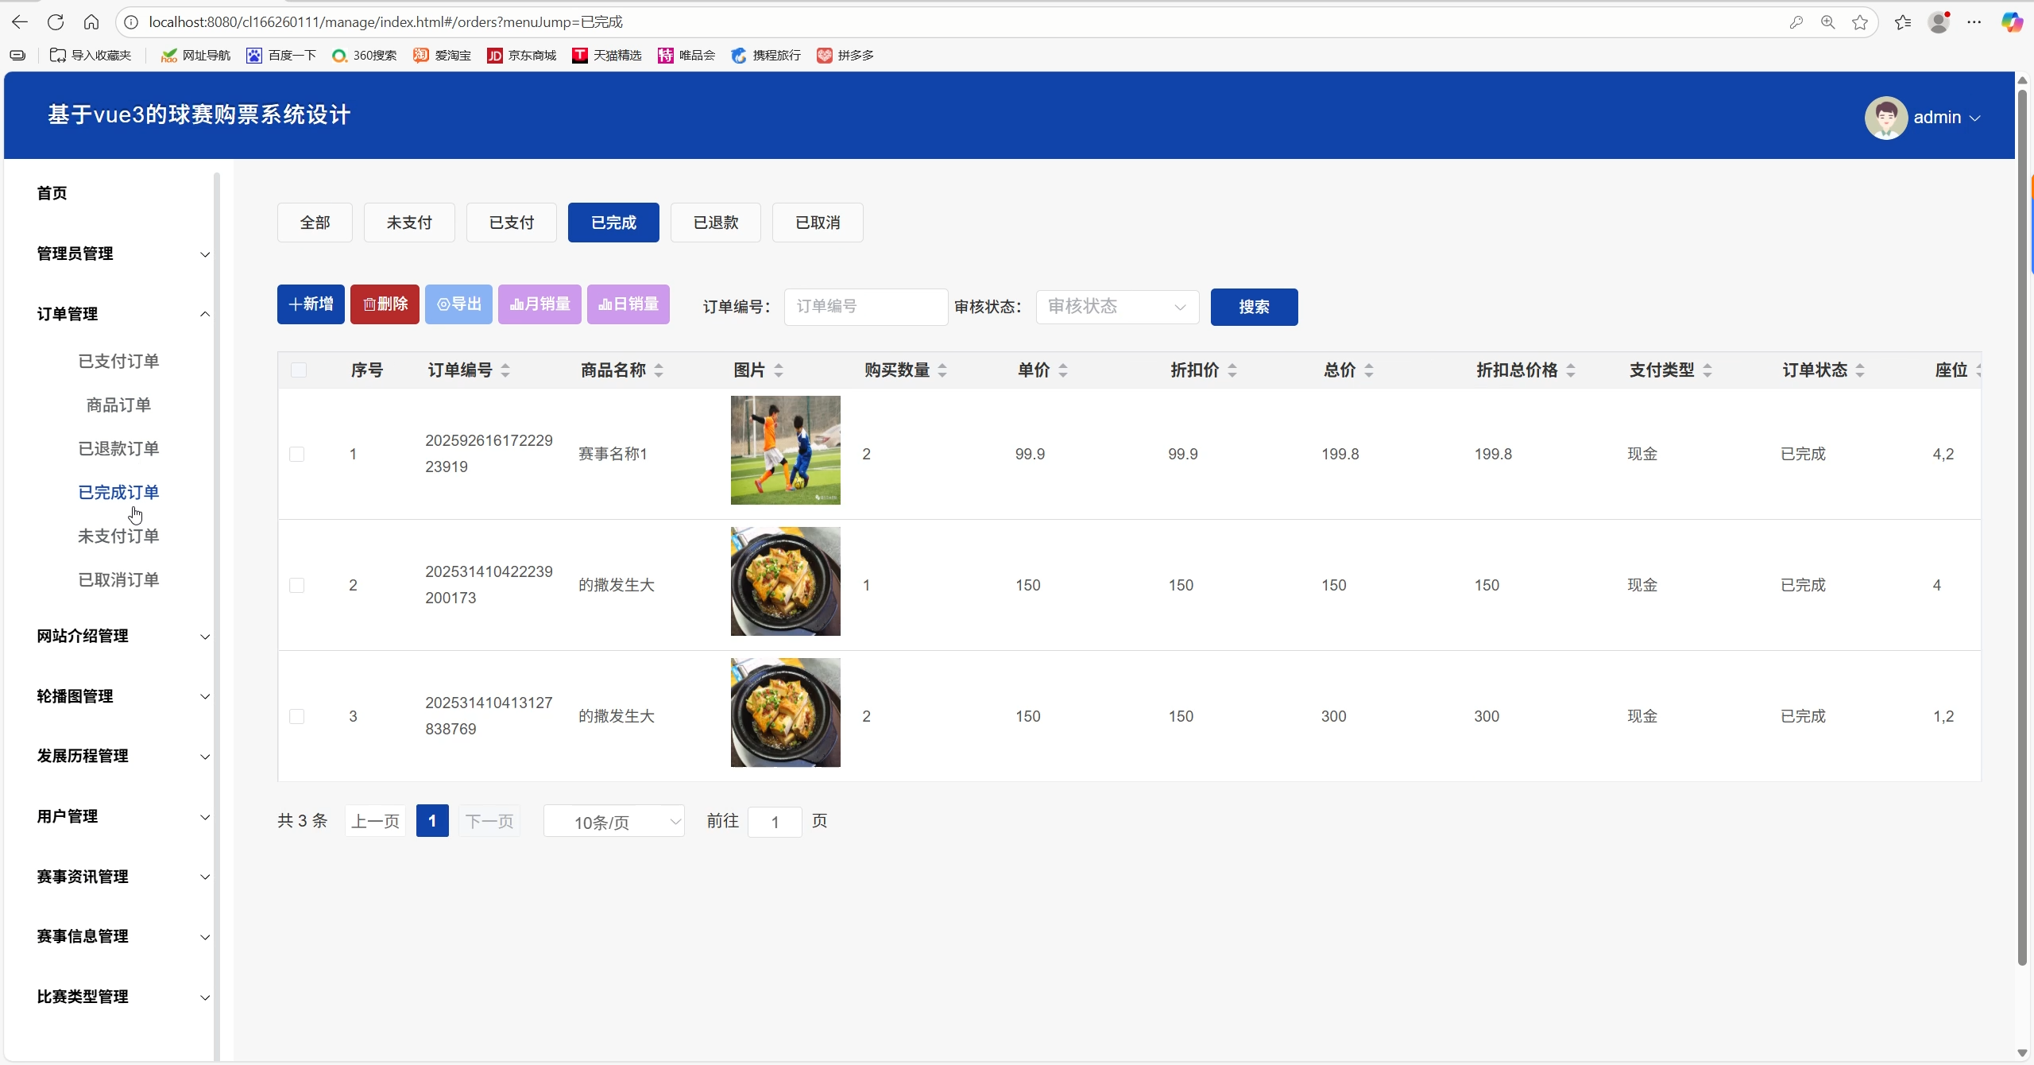Sort by the 订单编号 column sort arrows
Image resolution: width=2034 pixels, height=1065 pixels.
(505, 370)
